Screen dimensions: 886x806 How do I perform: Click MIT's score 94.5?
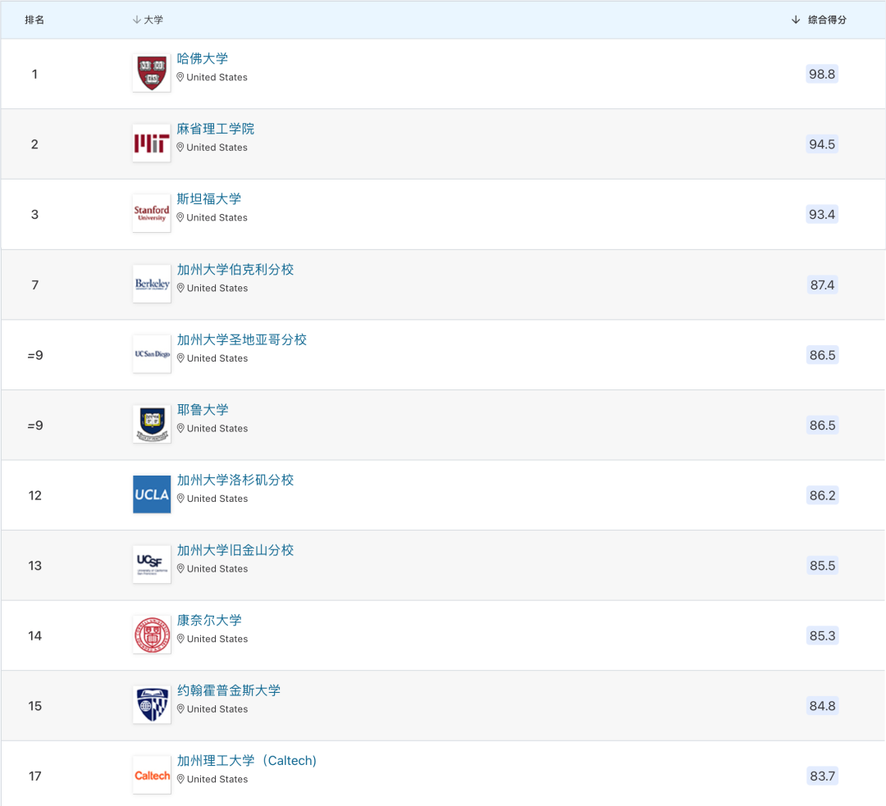(821, 144)
